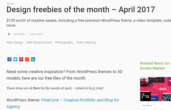Click the bold word free in the paragraph
This screenshot has width=171, height=110.
(37, 88)
